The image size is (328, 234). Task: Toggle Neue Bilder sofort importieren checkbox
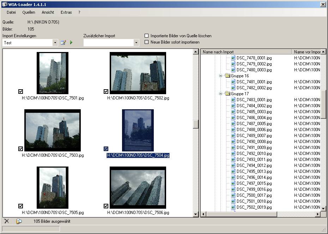[147, 42]
